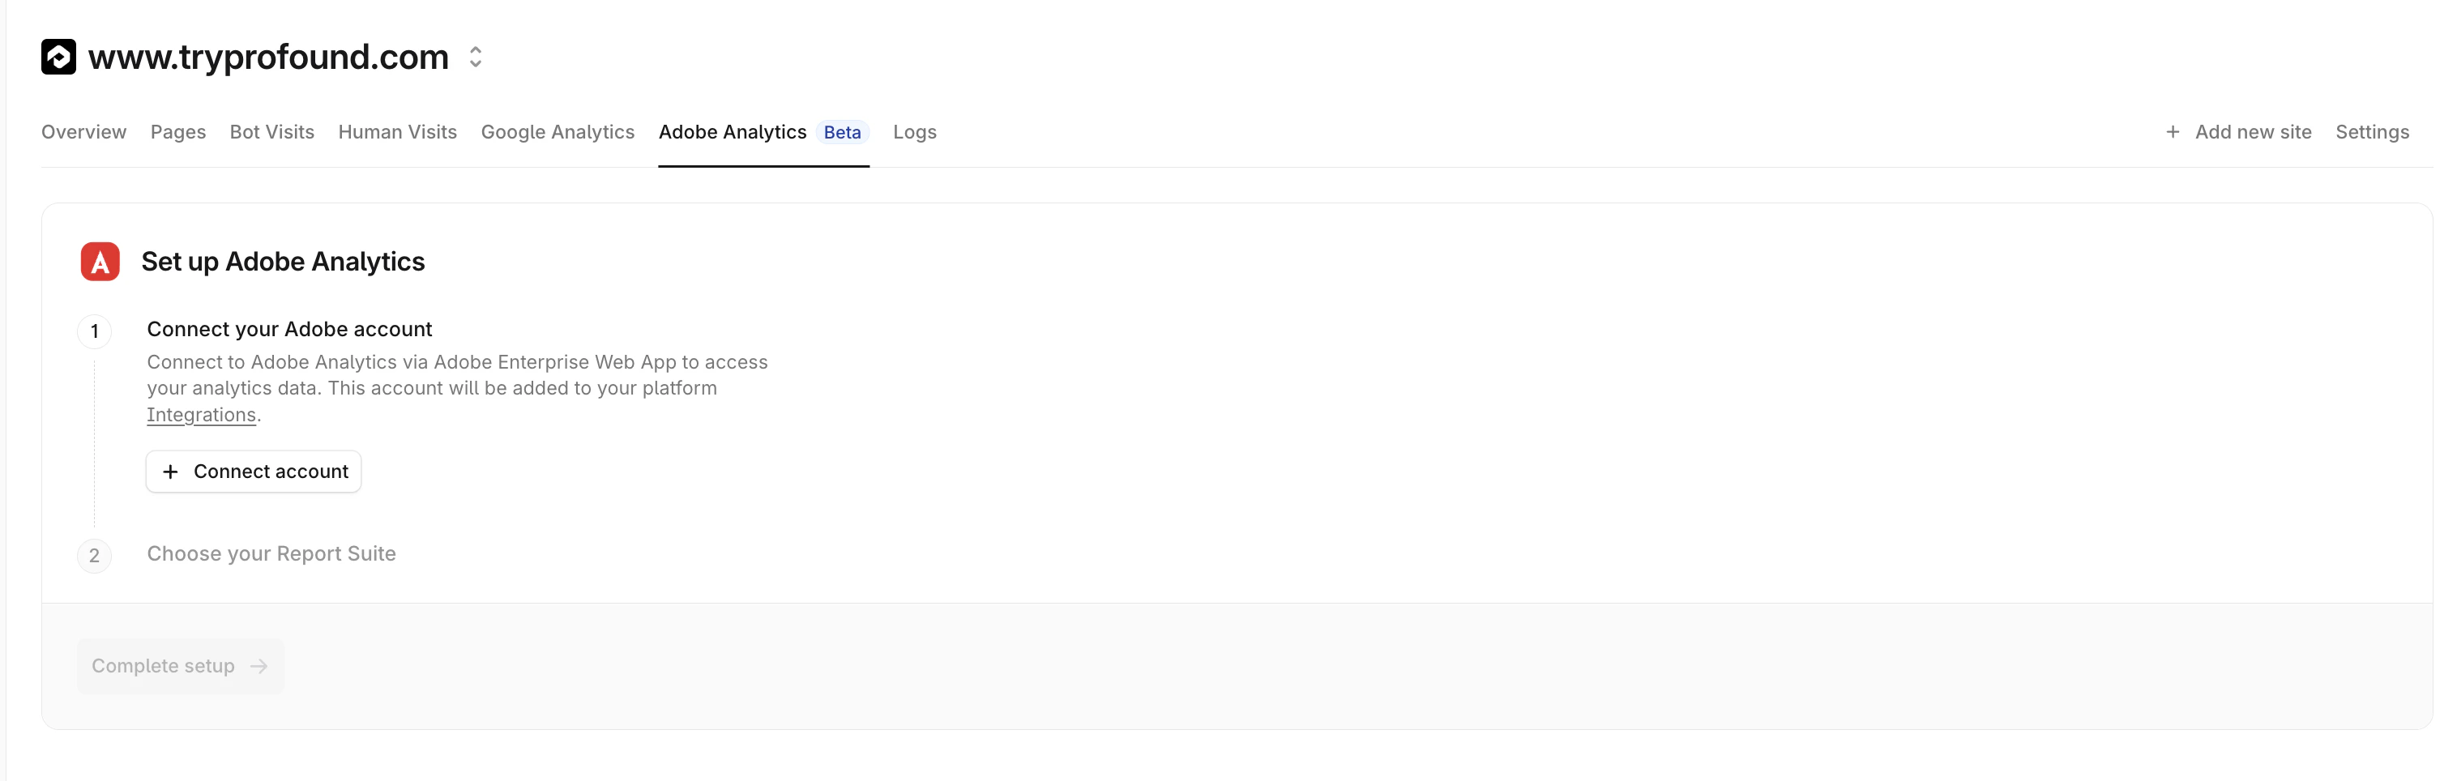Select step 1 number marker
The image size is (2457, 781).
click(x=95, y=332)
